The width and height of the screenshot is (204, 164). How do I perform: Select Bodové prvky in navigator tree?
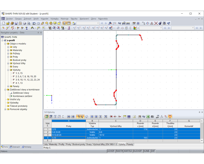point(19,60)
